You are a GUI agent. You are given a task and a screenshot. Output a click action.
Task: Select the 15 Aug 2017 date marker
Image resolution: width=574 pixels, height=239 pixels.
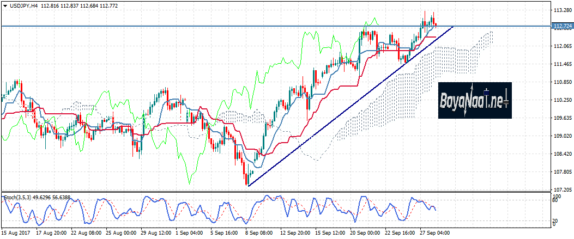pos(15,233)
